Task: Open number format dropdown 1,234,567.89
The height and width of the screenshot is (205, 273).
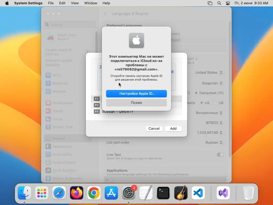Action: point(210,133)
